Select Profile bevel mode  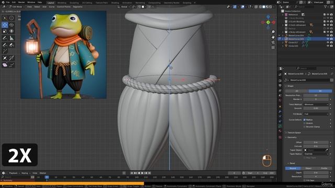coord(324,168)
